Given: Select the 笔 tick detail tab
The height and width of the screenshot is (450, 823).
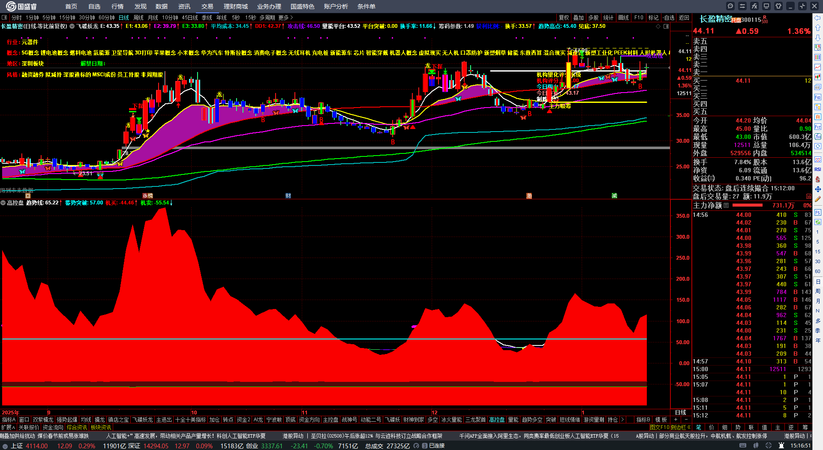Looking at the screenshot, I should pyautogui.click(x=698, y=427).
